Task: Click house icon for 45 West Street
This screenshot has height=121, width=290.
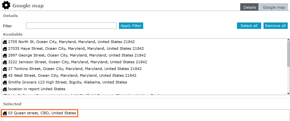Action: point(5,76)
